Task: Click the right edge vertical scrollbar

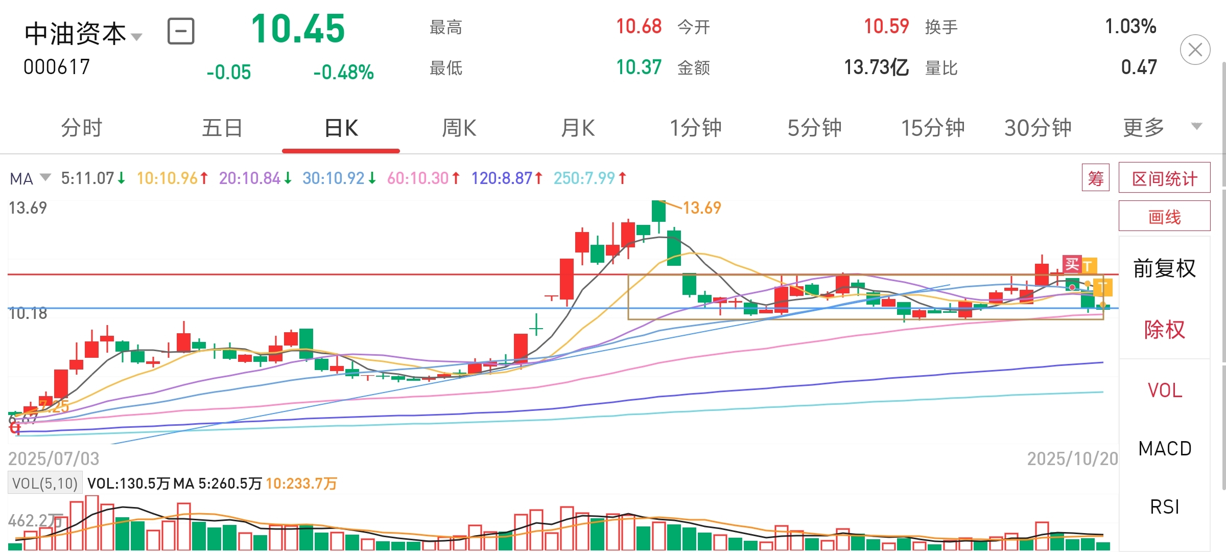Action: (x=1223, y=276)
